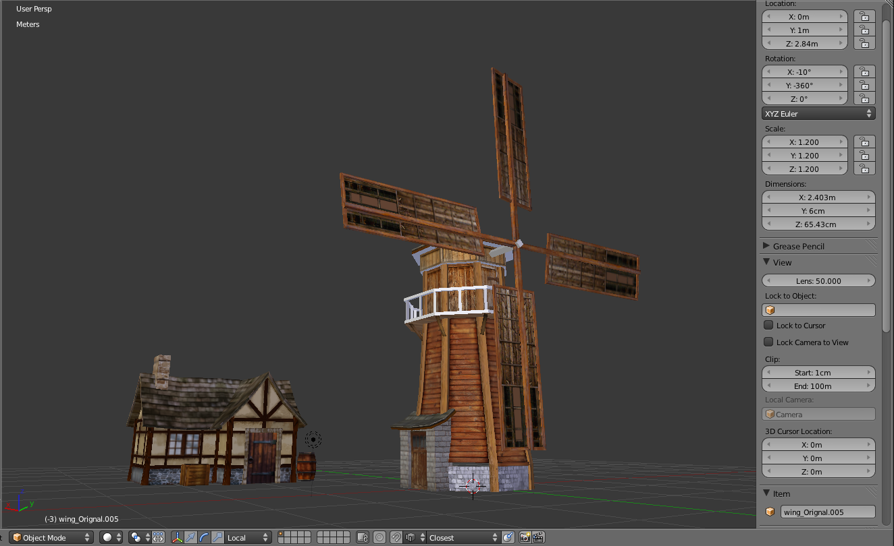Screen dimensions: 894x546
Task: Select the rotate manipulator tool
Action: pos(203,537)
